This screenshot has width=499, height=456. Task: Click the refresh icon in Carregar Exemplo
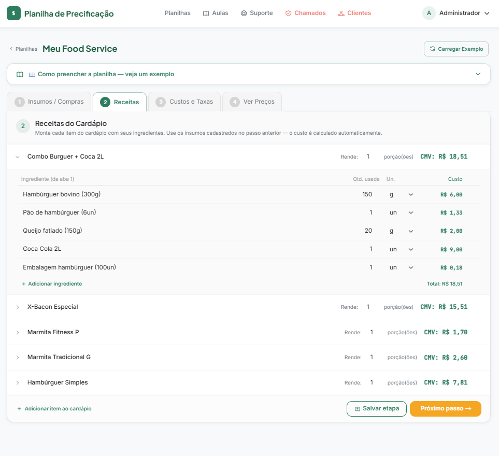tap(433, 49)
